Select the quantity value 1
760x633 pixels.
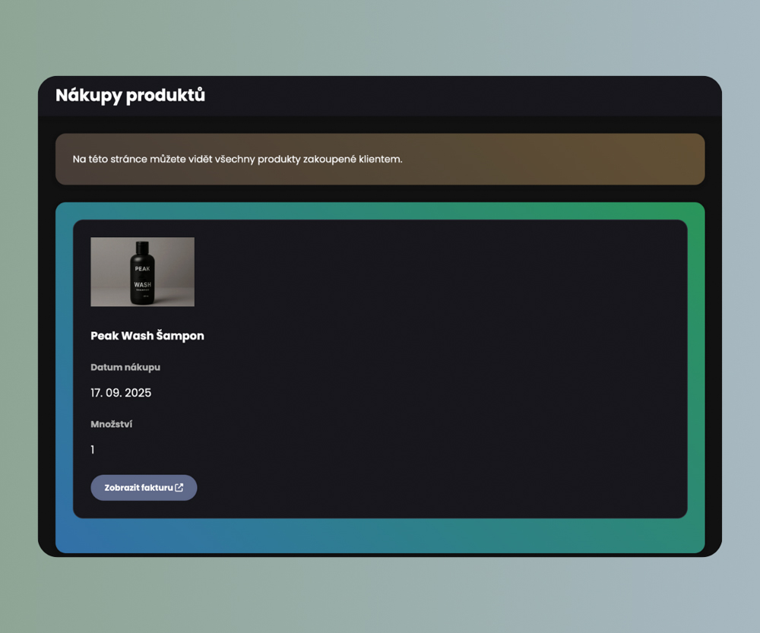tap(93, 450)
